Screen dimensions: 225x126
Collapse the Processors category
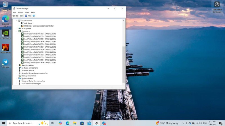pos(17,31)
